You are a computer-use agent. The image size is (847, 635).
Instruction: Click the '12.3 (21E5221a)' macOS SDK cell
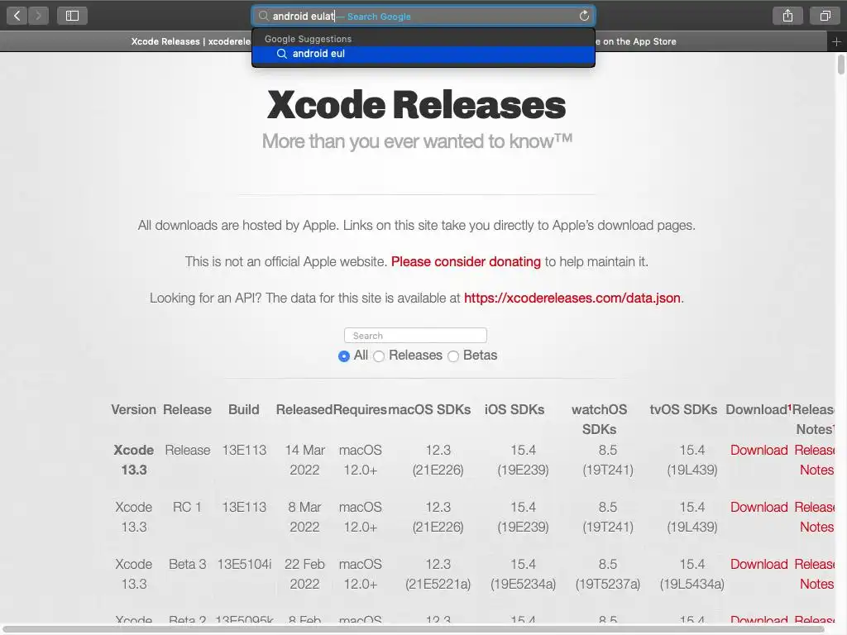point(438,574)
